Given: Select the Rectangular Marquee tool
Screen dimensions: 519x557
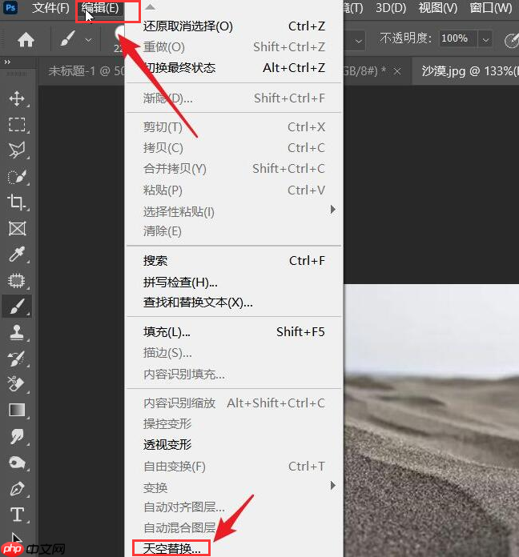Looking at the screenshot, I should point(17,125).
